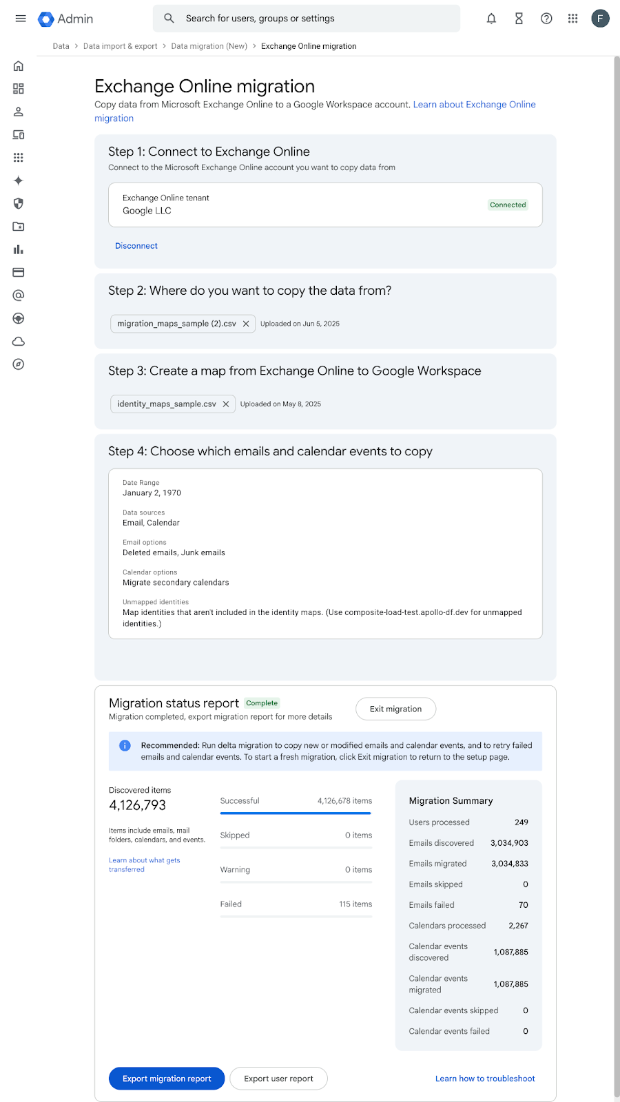Go to Data breadcrumb
The height and width of the screenshot is (1102, 620).
point(61,46)
